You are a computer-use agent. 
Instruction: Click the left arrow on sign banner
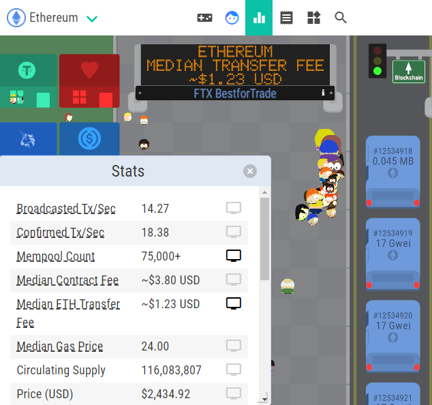140,93
